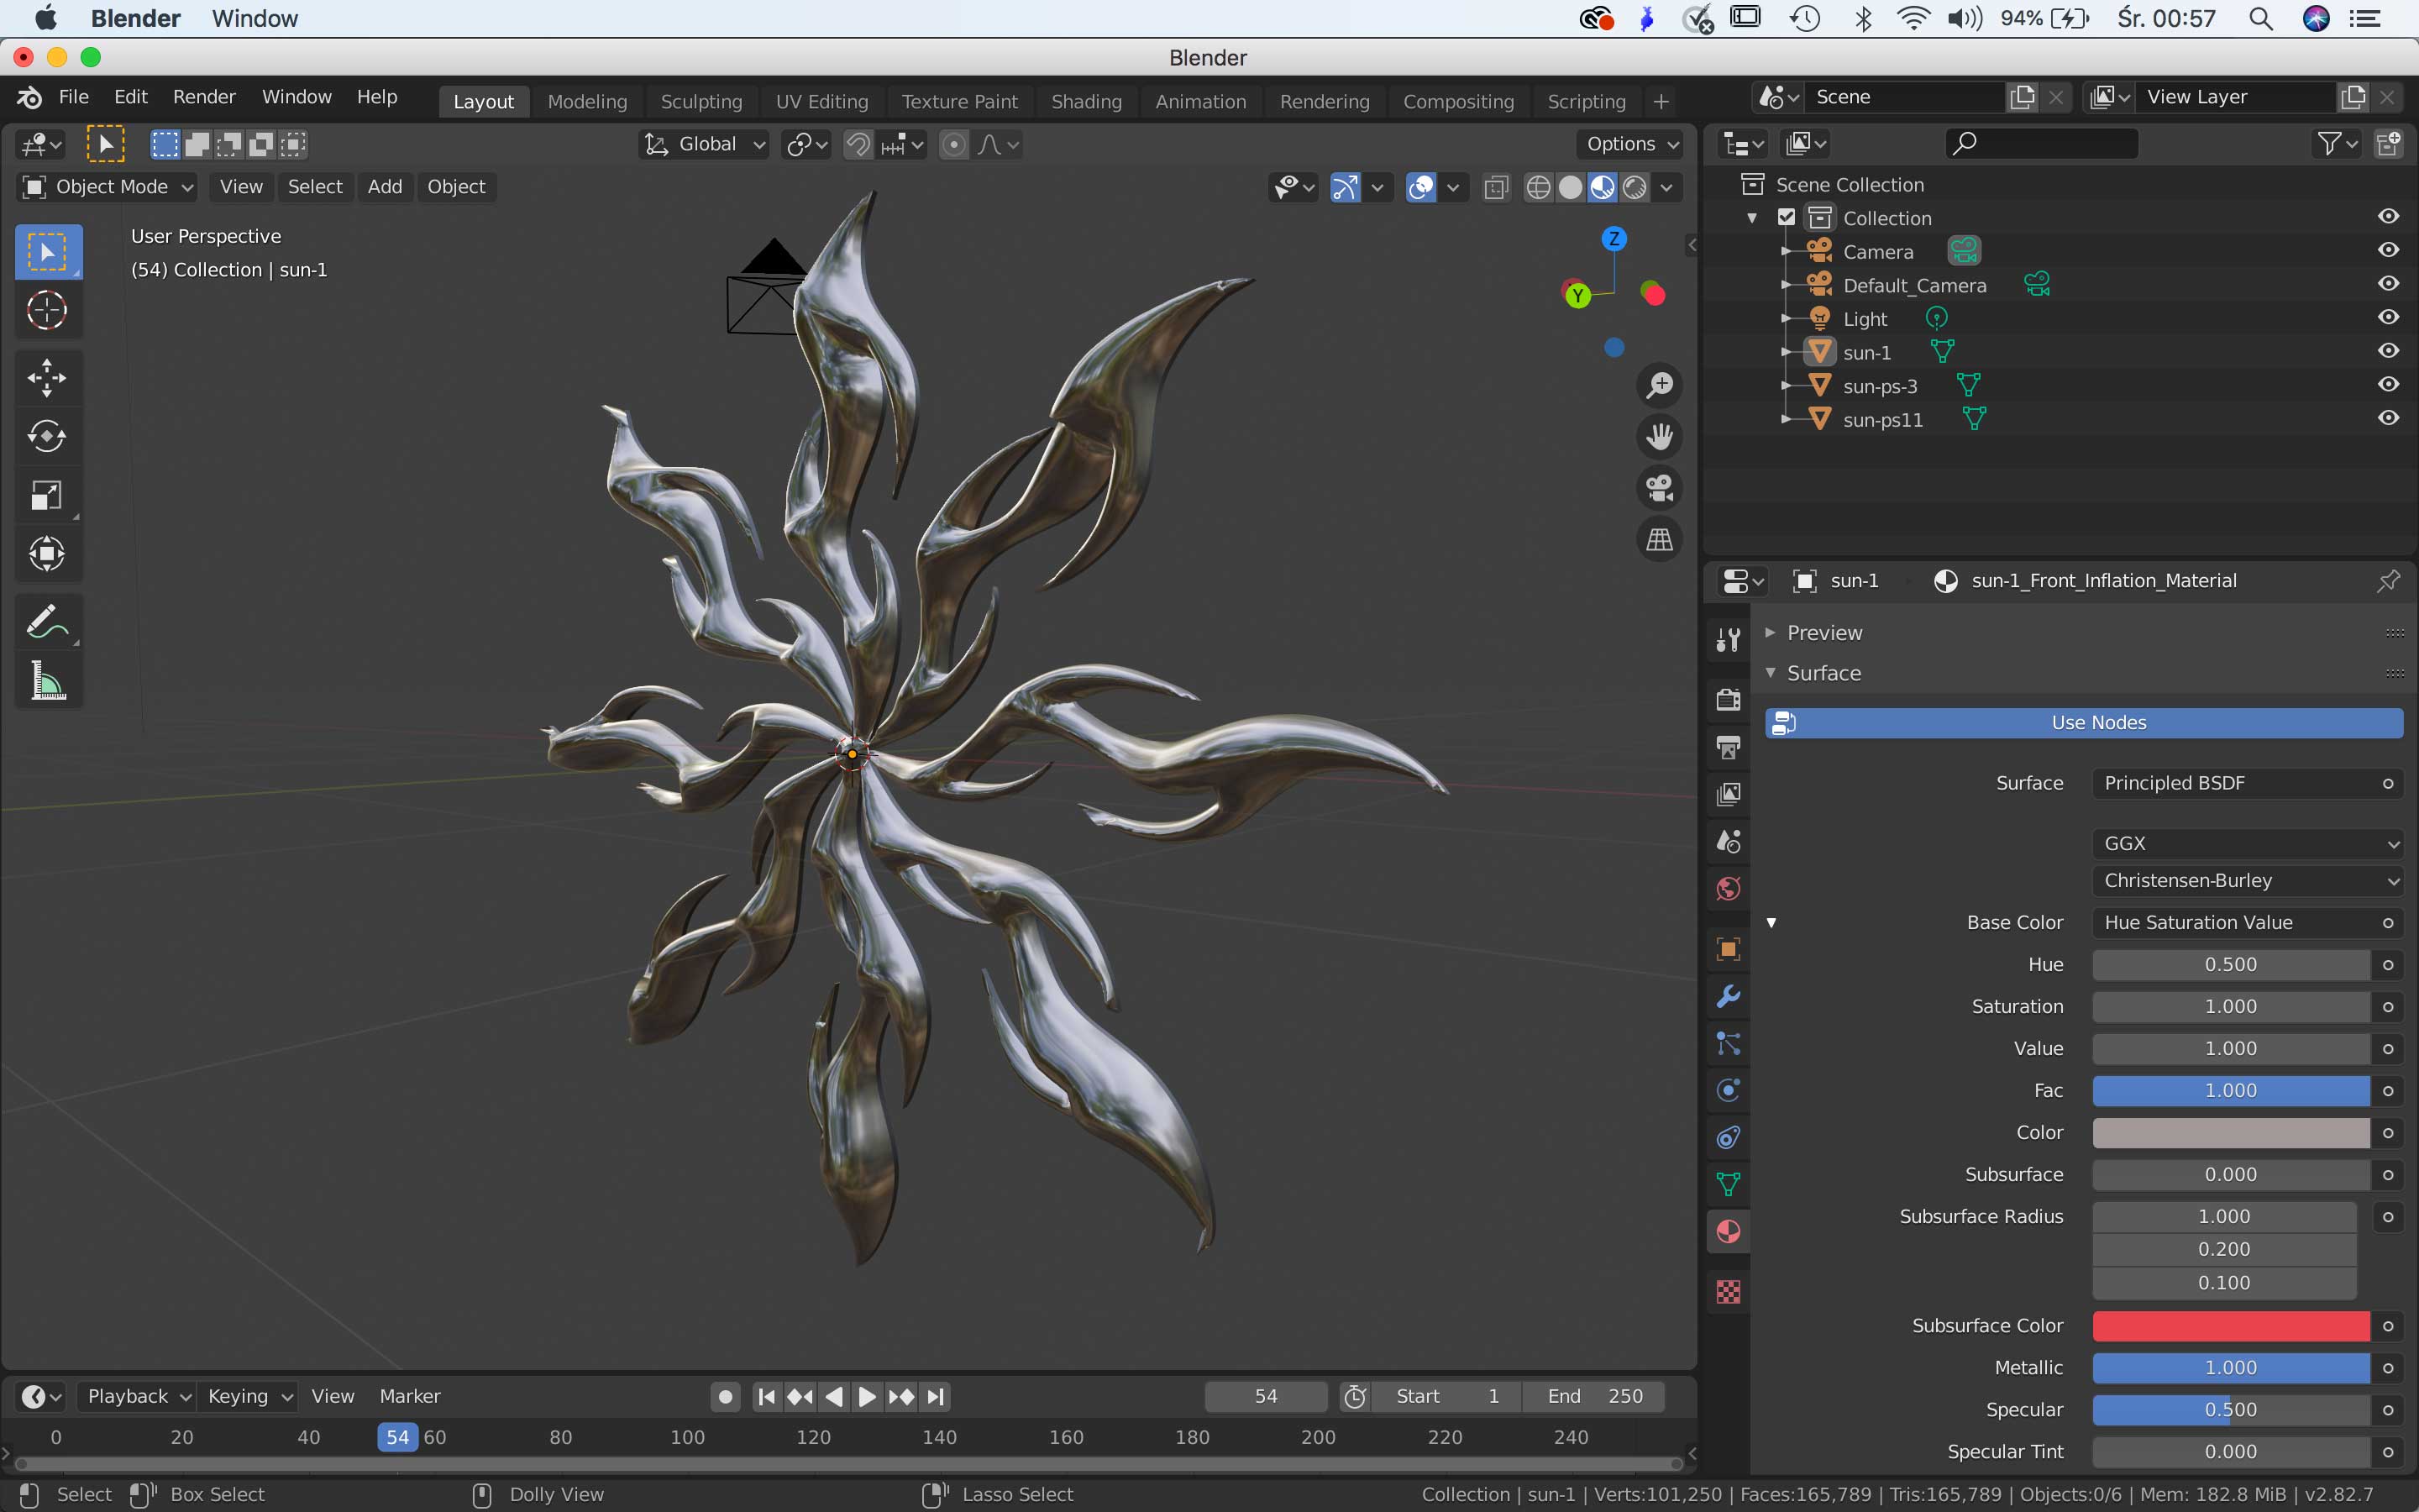Toggle camera view gizmo icon
2419x1512 pixels.
[x=1660, y=488]
